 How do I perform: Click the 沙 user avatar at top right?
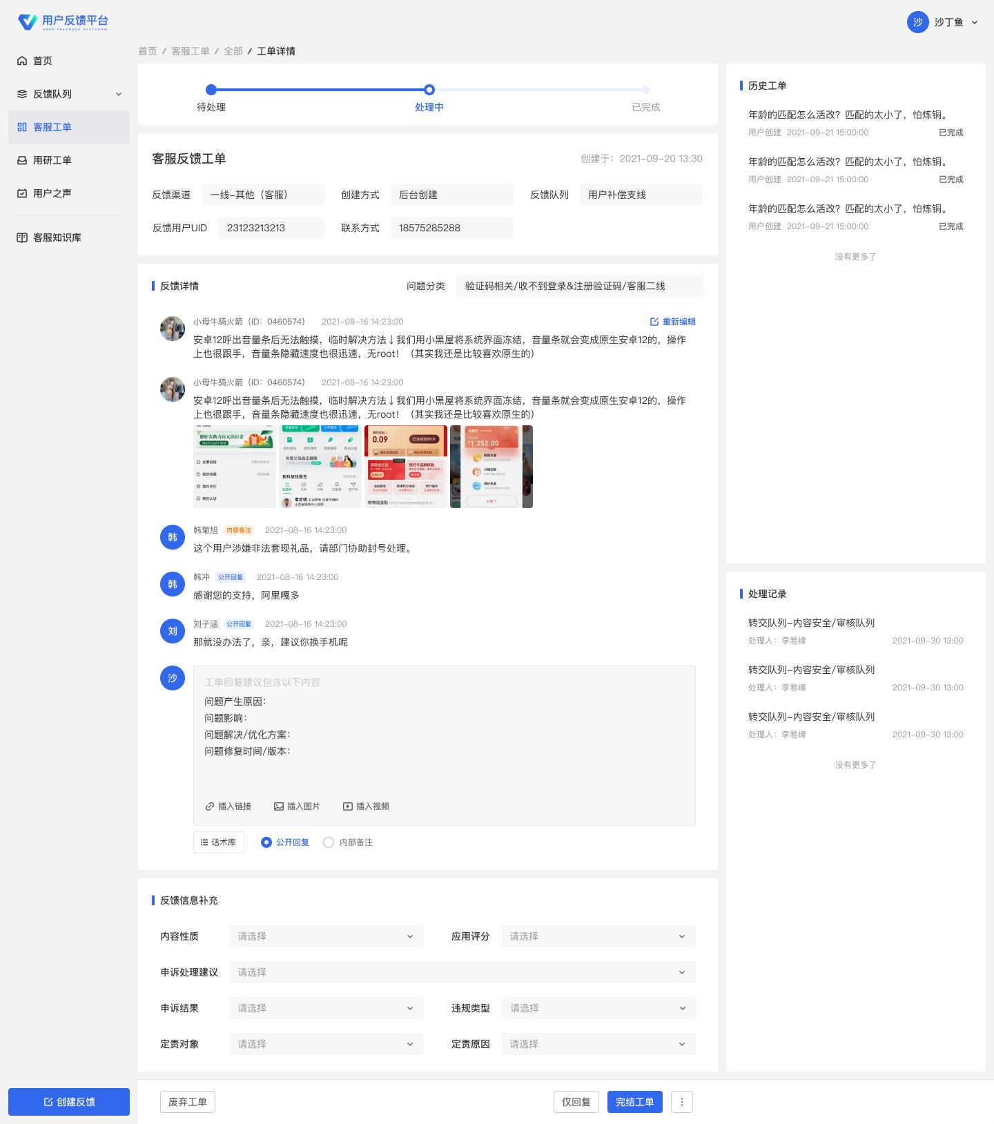tap(917, 22)
